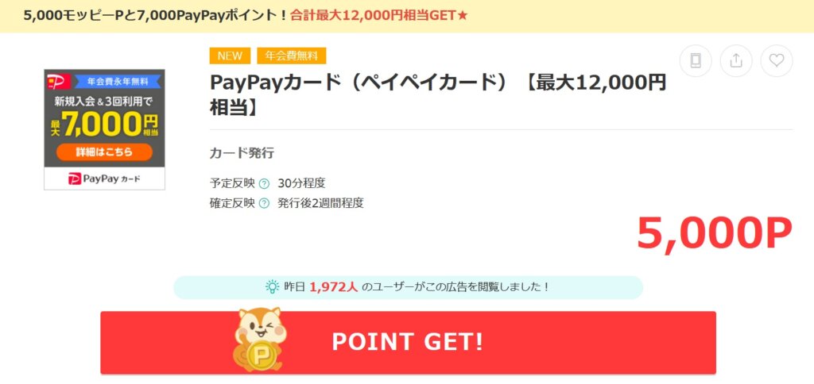Click 詳細はこちら orange button in ad

[104, 152]
